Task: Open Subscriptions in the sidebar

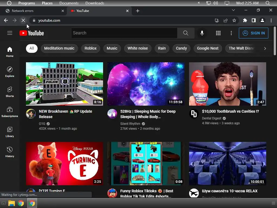Action: click(10, 112)
